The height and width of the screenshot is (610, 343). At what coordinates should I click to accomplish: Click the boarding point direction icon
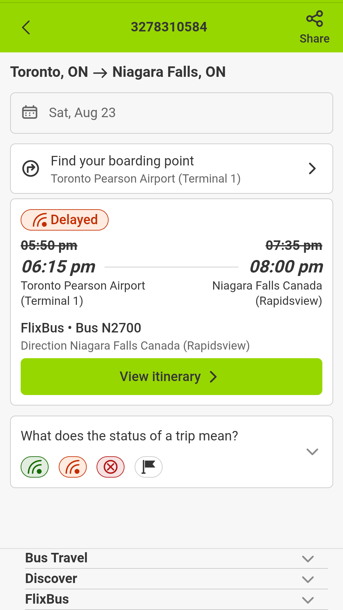click(x=31, y=168)
